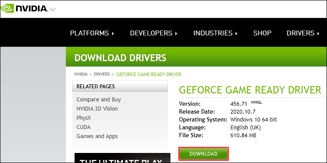This screenshot has width=327, height=163.
Task: Click GEFORCE GAME READY DRIVER breadcrumb
Action: pyautogui.click(x=149, y=74)
